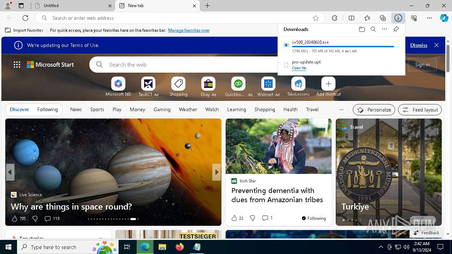Pin the Downloads panel
This screenshot has height=254, width=452.
pyautogui.click(x=396, y=29)
